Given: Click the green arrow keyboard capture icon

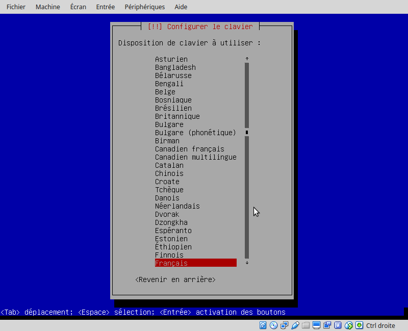Looking at the screenshot, I should (x=360, y=325).
